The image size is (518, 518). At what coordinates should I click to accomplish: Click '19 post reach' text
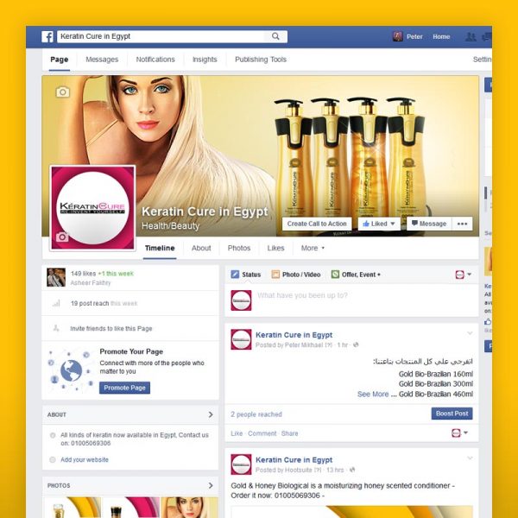[90, 303]
